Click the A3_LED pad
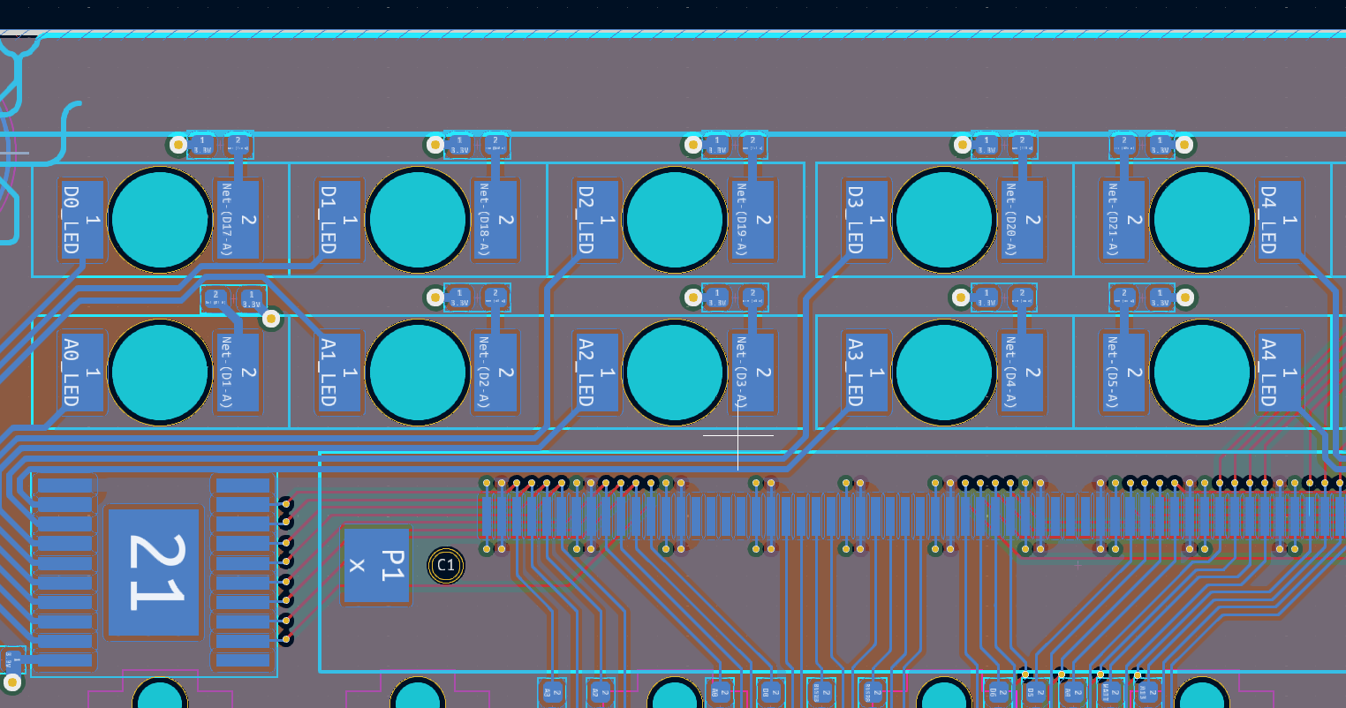Viewport: 1346px width, 708px height. [x=866, y=373]
